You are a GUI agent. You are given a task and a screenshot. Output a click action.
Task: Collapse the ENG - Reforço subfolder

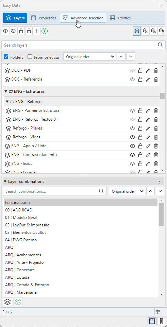7,102
